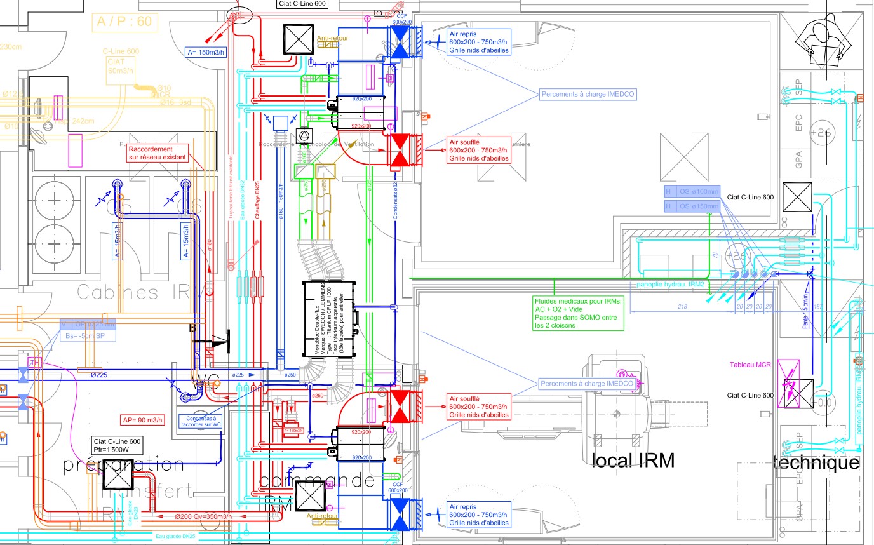Click the 'OS ø100mm' opening tag
The height and width of the screenshot is (545, 874).
[x=691, y=191]
